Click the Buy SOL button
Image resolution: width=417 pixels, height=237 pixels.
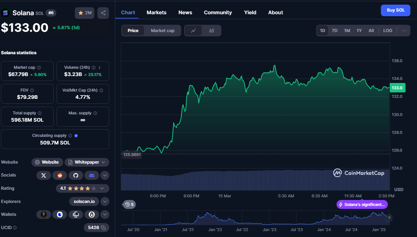pos(395,10)
